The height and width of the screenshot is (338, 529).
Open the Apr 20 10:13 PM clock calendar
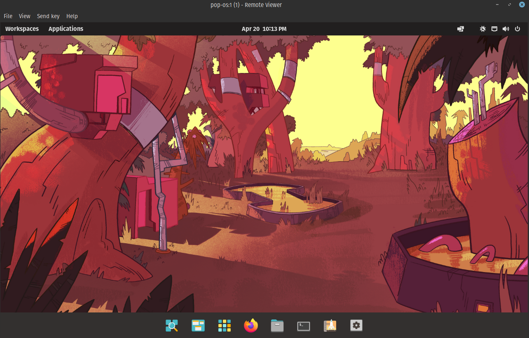pyautogui.click(x=264, y=29)
